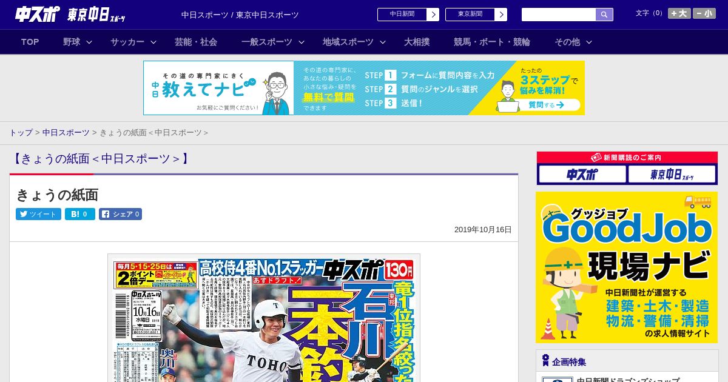Expand 一般スポーツ dropdown chevron

tap(301, 42)
